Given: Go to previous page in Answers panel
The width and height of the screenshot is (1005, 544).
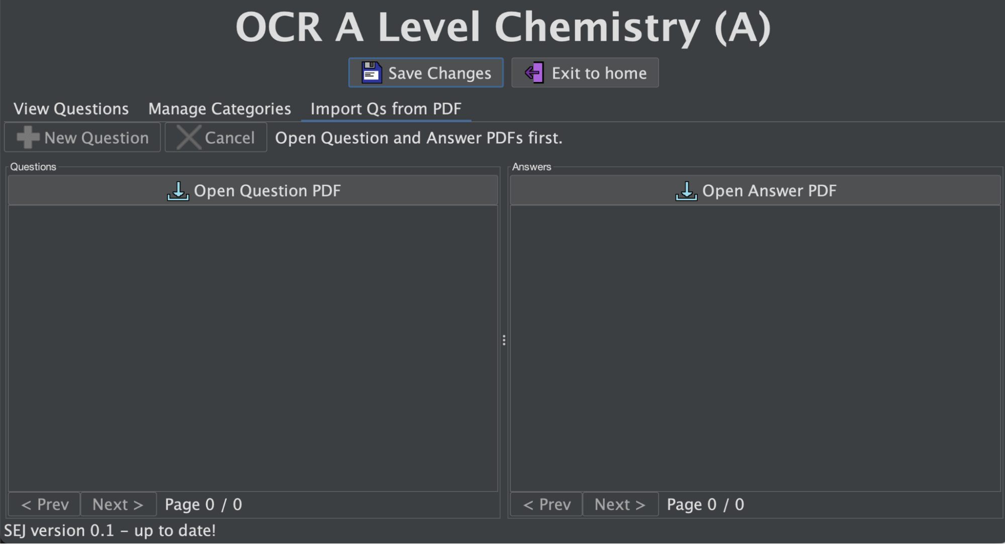Looking at the screenshot, I should coord(546,504).
